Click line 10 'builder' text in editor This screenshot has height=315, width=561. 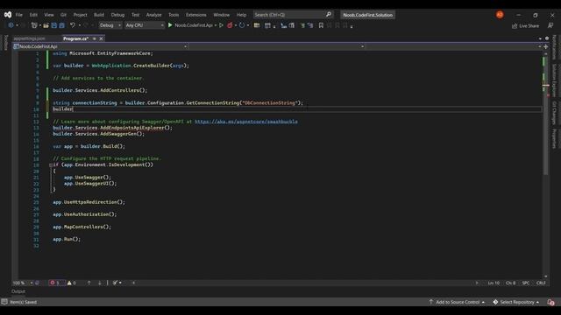tap(63, 109)
